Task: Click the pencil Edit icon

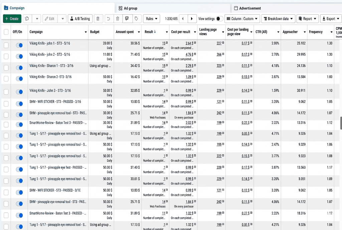Action: coord(46,19)
